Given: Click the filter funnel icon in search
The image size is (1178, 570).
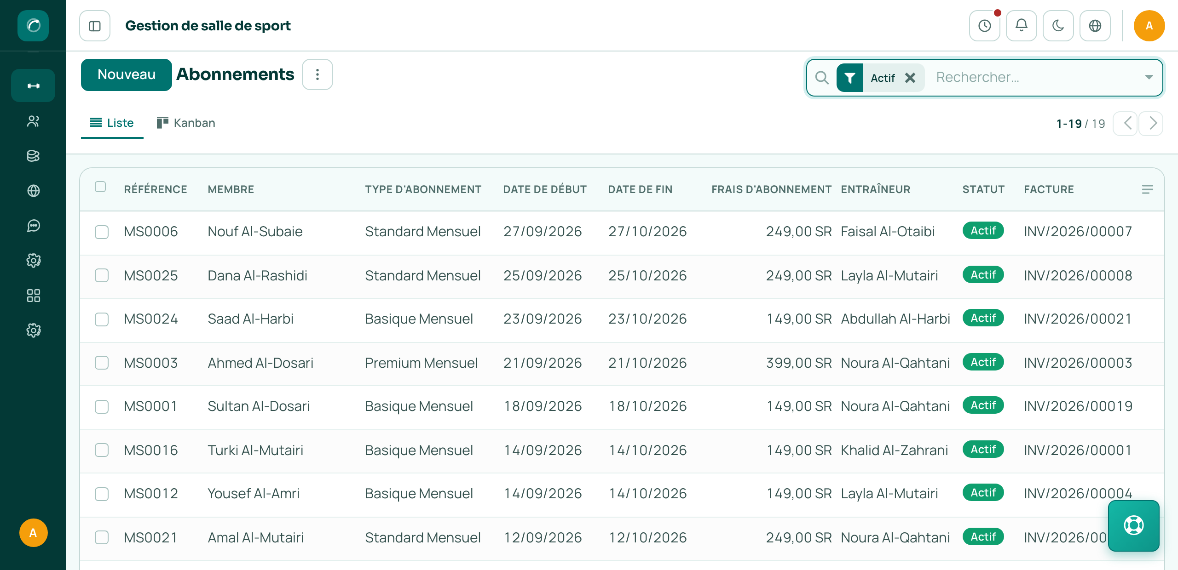Looking at the screenshot, I should click(850, 78).
